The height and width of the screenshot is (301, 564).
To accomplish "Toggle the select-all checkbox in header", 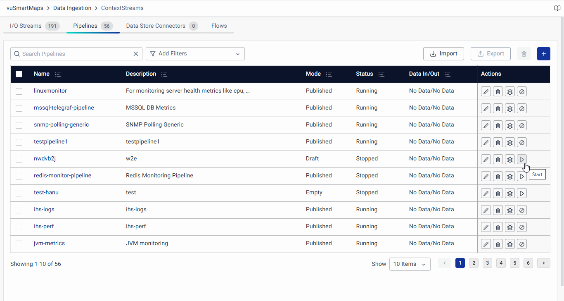I will (19, 74).
